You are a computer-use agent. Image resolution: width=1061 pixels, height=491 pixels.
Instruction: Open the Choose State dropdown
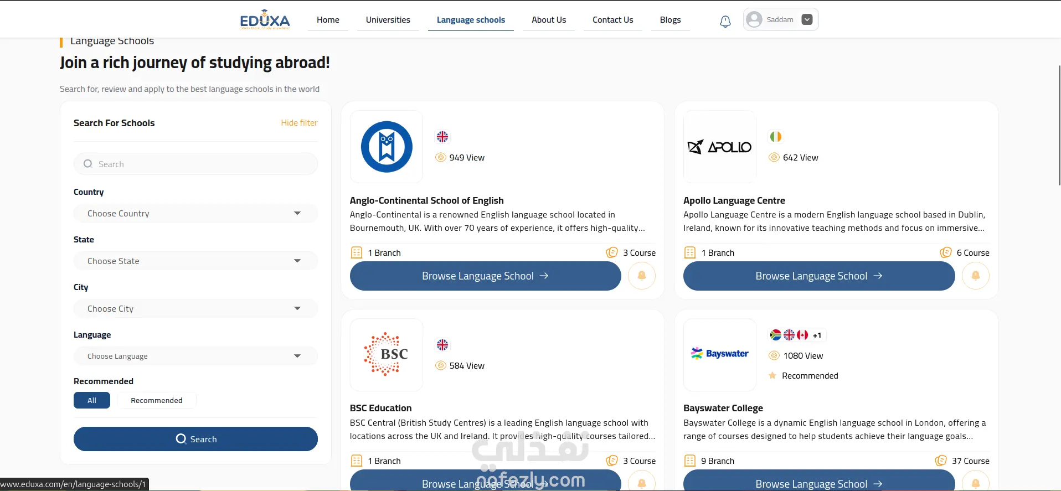195,261
